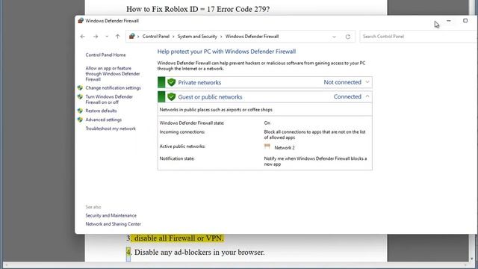Click document step 'Disable any ad-blockers in your browser'
Screen dimensions: 478x269
pos(199,253)
